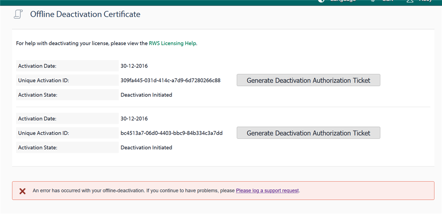The image size is (442, 214).
Task: Click 'Deactivation Initiated' for the bc4513a7 activation
Action: [x=146, y=147]
